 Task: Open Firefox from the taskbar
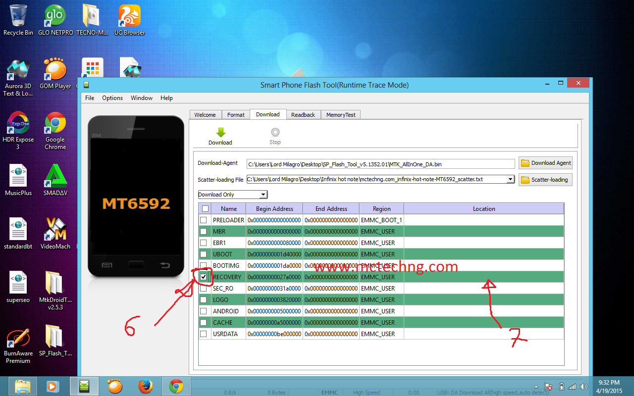(x=146, y=386)
